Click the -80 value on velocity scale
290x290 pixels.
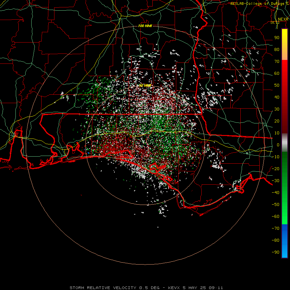click(275, 240)
